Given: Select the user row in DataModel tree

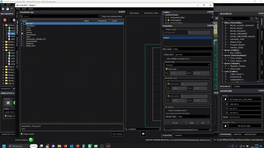Looking at the screenshot, I should point(72,37).
